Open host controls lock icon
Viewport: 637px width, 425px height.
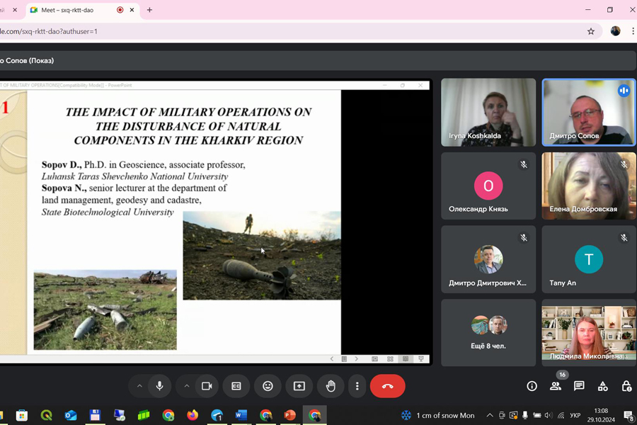[626, 386]
